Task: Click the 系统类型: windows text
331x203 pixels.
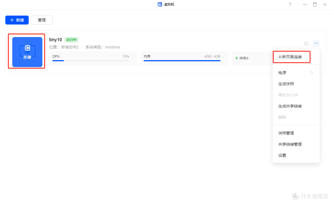Action: [x=103, y=47]
